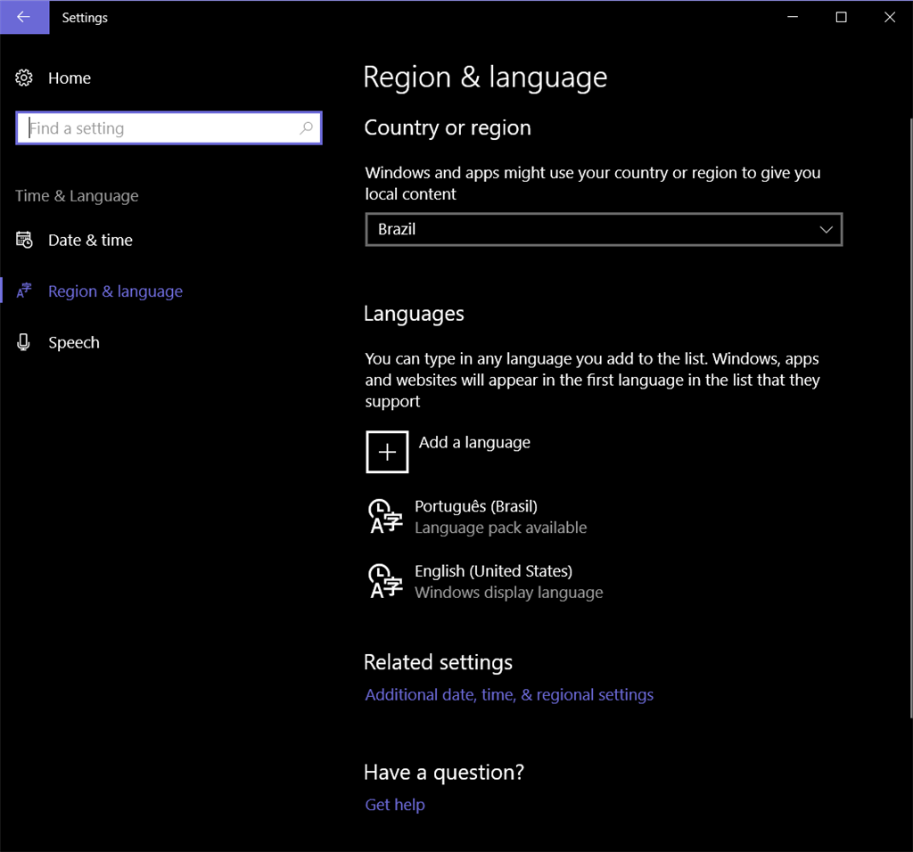Click the Language pack available text
Image resolution: width=913 pixels, height=852 pixels.
[501, 528]
